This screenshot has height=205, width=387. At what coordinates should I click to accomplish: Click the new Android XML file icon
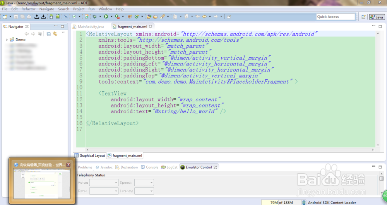(x=87, y=17)
